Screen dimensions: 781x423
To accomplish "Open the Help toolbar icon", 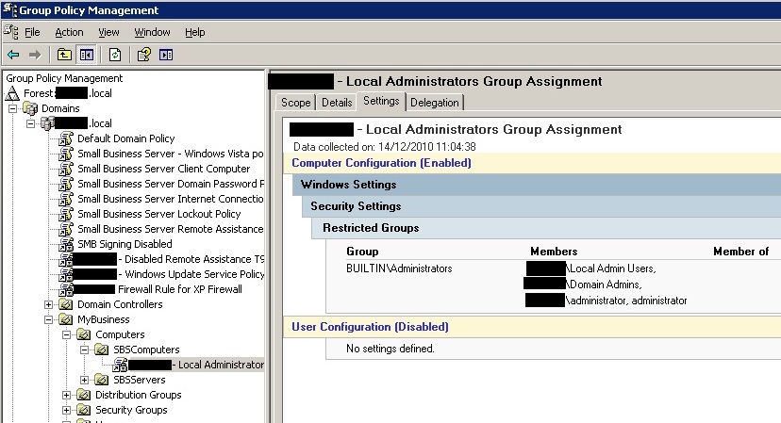I will [x=144, y=55].
